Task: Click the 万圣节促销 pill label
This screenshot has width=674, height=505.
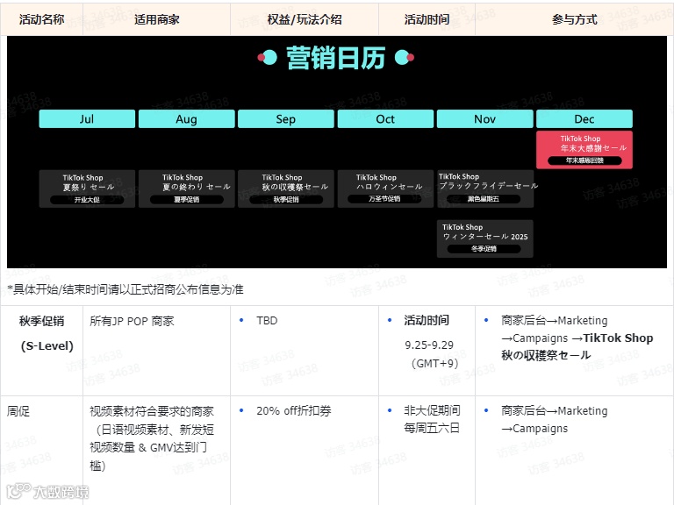Action: coord(384,199)
